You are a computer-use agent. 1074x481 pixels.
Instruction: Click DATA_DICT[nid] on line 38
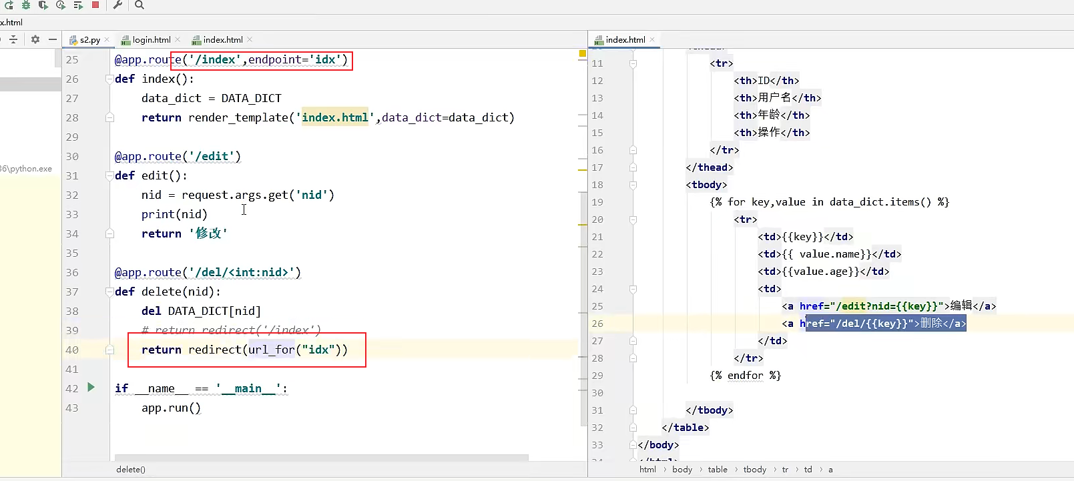214,311
